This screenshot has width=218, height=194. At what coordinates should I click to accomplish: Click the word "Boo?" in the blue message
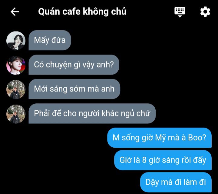coord(197,138)
